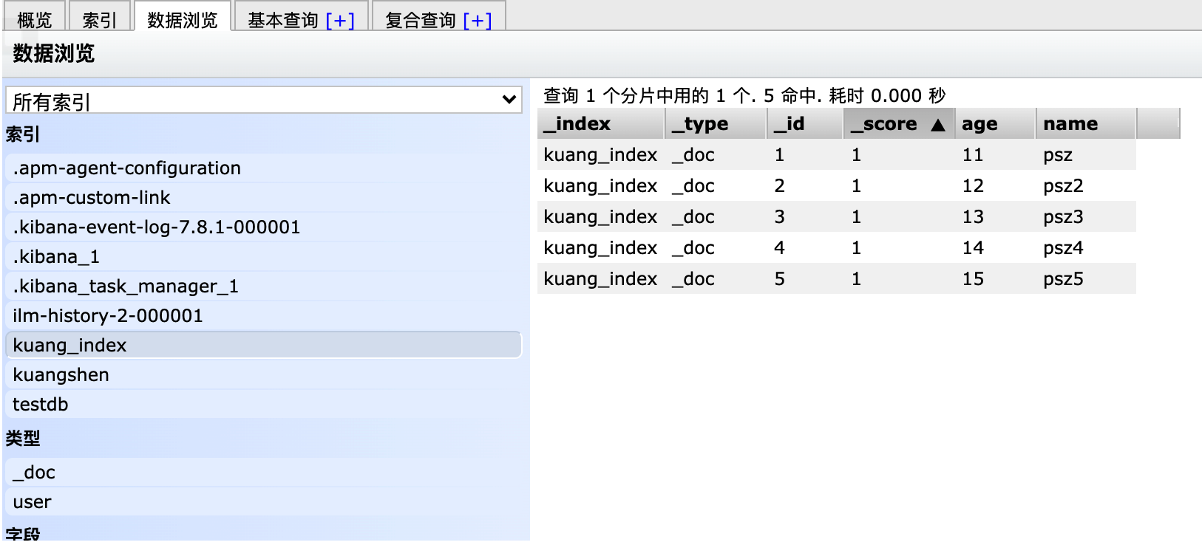Click the 索引 section heading in sidebar

pos(23,134)
